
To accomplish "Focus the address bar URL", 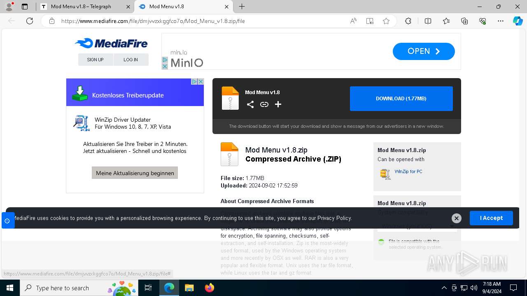I will tap(153, 21).
